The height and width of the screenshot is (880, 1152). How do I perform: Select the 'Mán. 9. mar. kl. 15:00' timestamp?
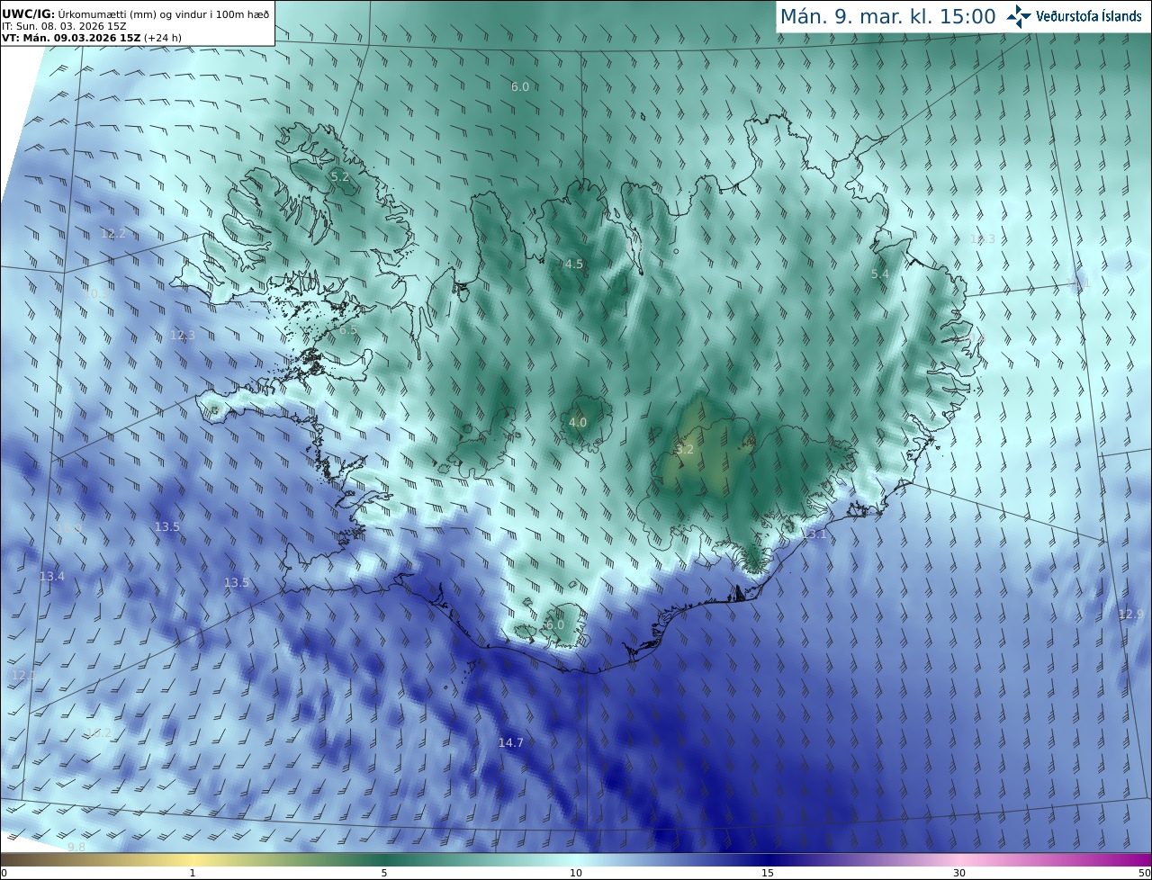[x=887, y=16]
